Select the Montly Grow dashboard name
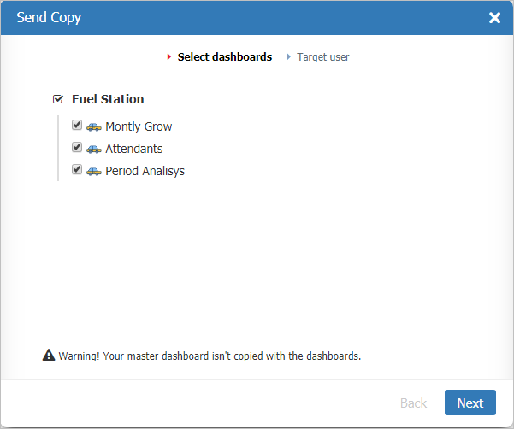The width and height of the screenshot is (514, 429). click(x=139, y=126)
